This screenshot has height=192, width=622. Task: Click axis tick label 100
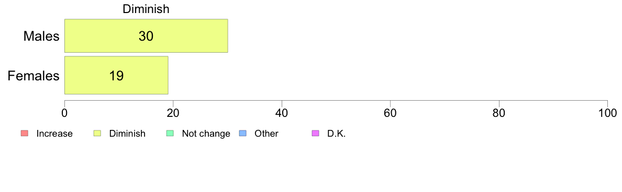pyautogui.click(x=607, y=113)
